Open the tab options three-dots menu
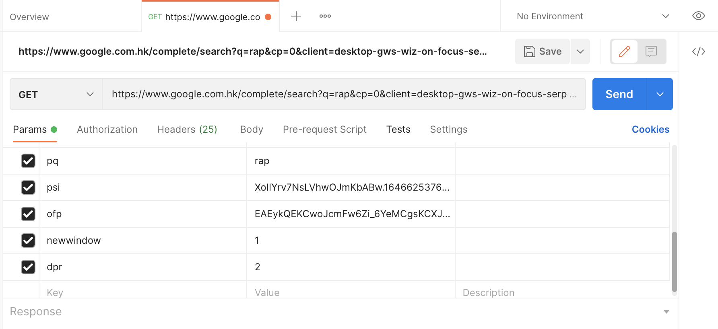This screenshot has height=329, width=718. (x=325, y=16)
